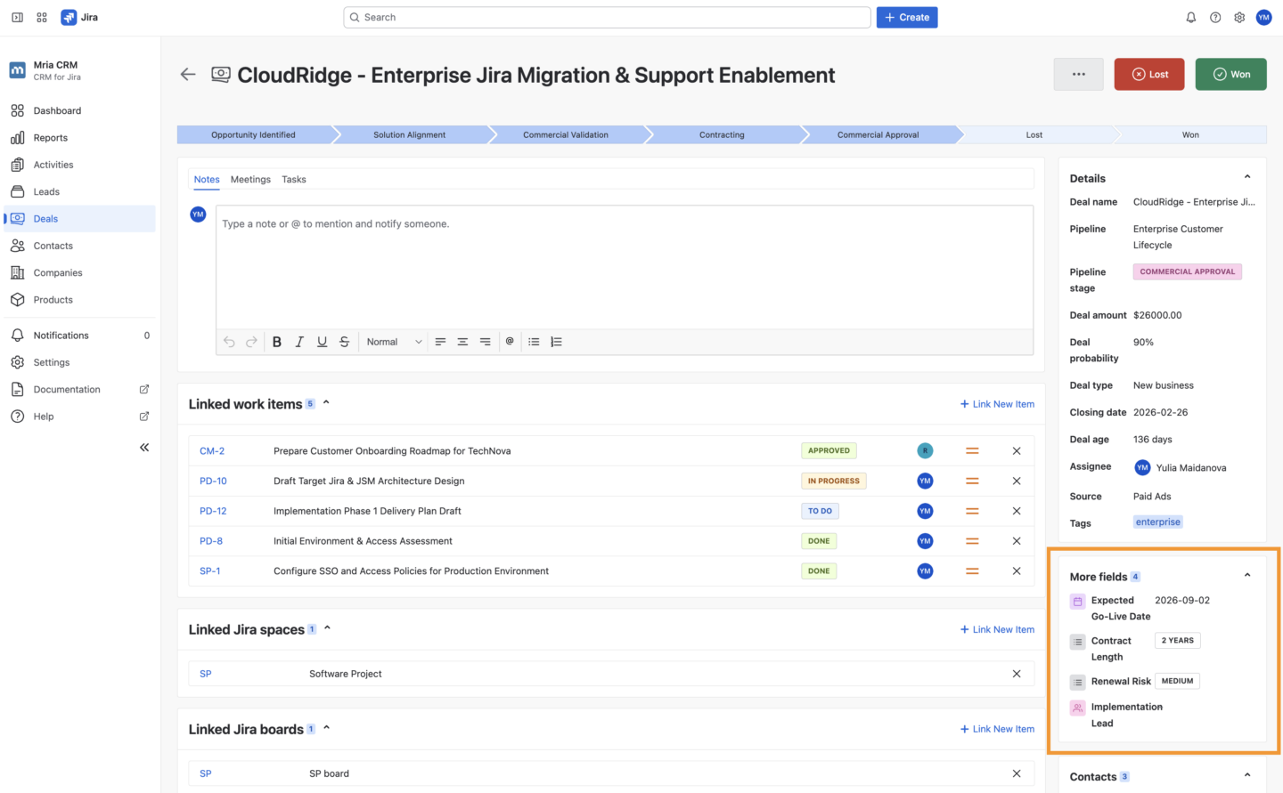
Task: Open Activities in the sidebar
Action: (x=80, y=165)
